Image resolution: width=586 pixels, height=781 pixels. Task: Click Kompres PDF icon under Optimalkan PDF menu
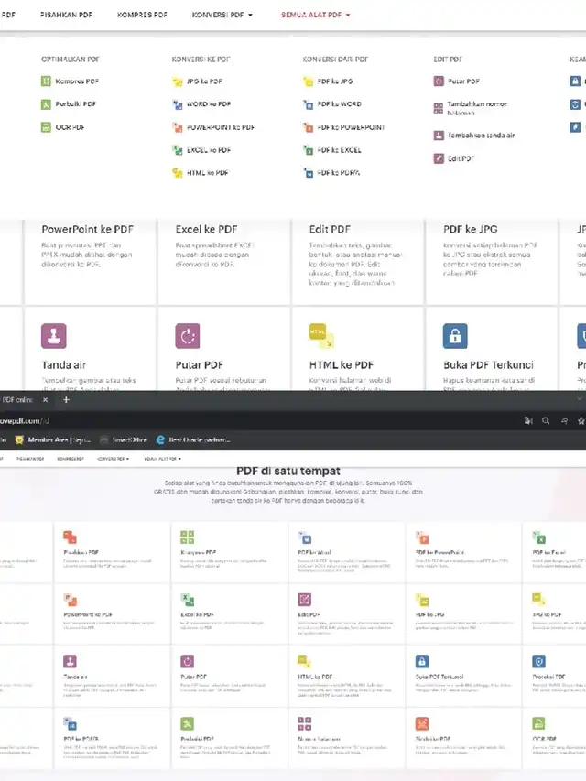[47, 81]
